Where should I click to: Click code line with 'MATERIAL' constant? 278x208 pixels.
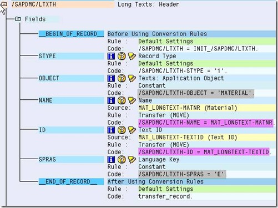click(196, 93)
